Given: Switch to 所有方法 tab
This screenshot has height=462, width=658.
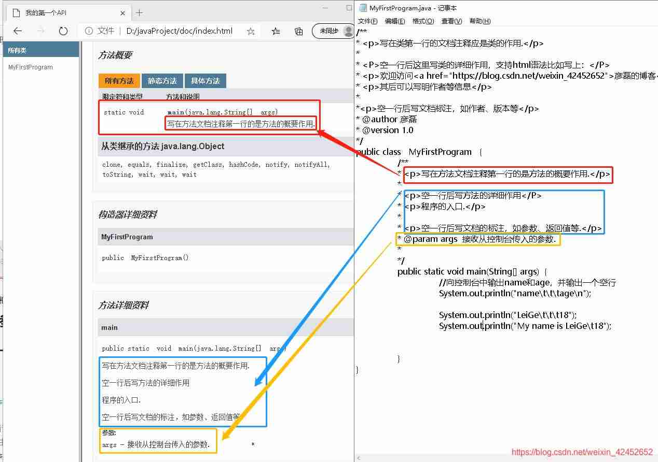Looking at the screenshot, I should (119, 81).
